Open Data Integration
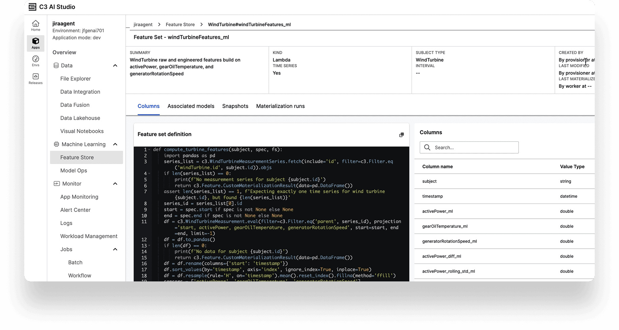The width and height of the screenshot is (619, 330). 80,92
